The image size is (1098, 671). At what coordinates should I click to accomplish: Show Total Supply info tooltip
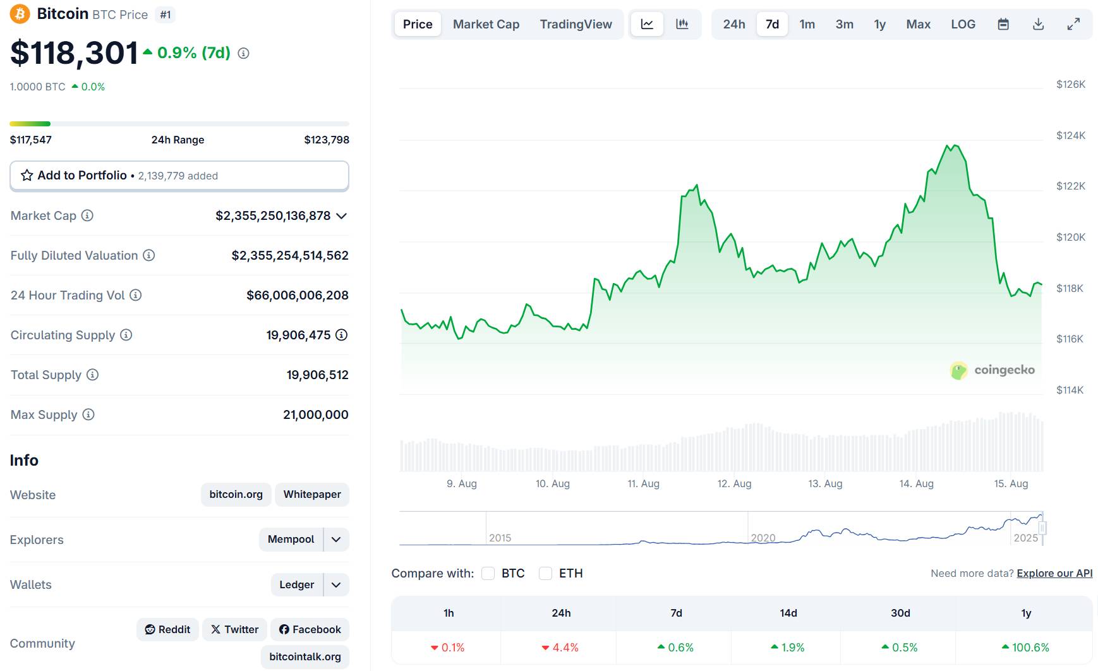coord(92,375)
